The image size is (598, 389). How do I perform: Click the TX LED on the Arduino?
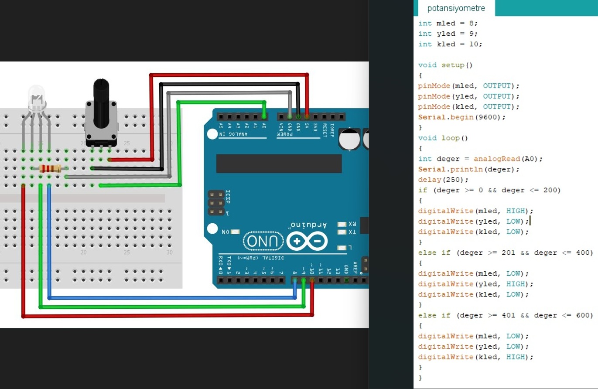pos(342,232)
